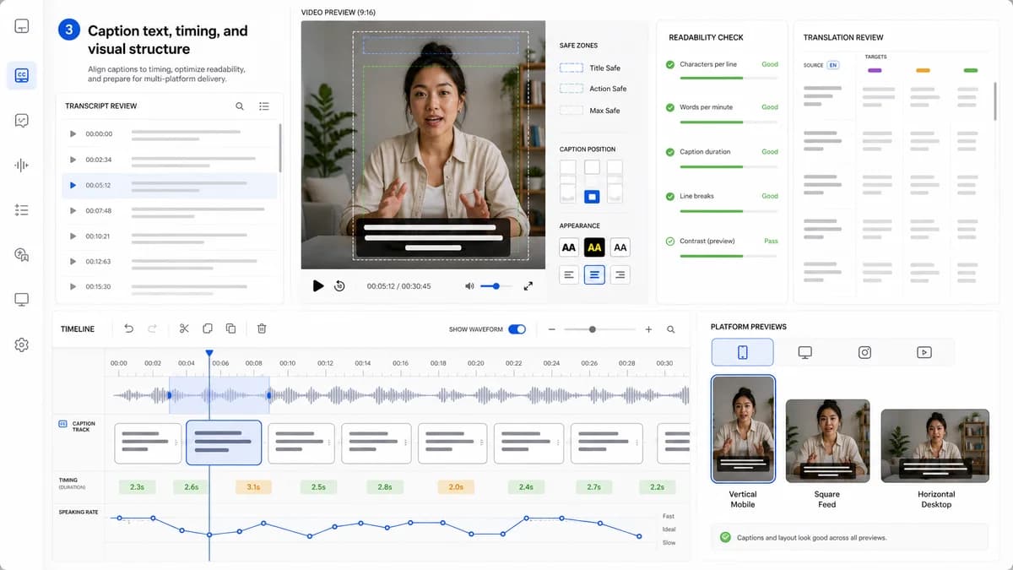Open the EN source language selector
Image resolution: width=1013 pixels, height=570 pixels.
pos(833,65)
